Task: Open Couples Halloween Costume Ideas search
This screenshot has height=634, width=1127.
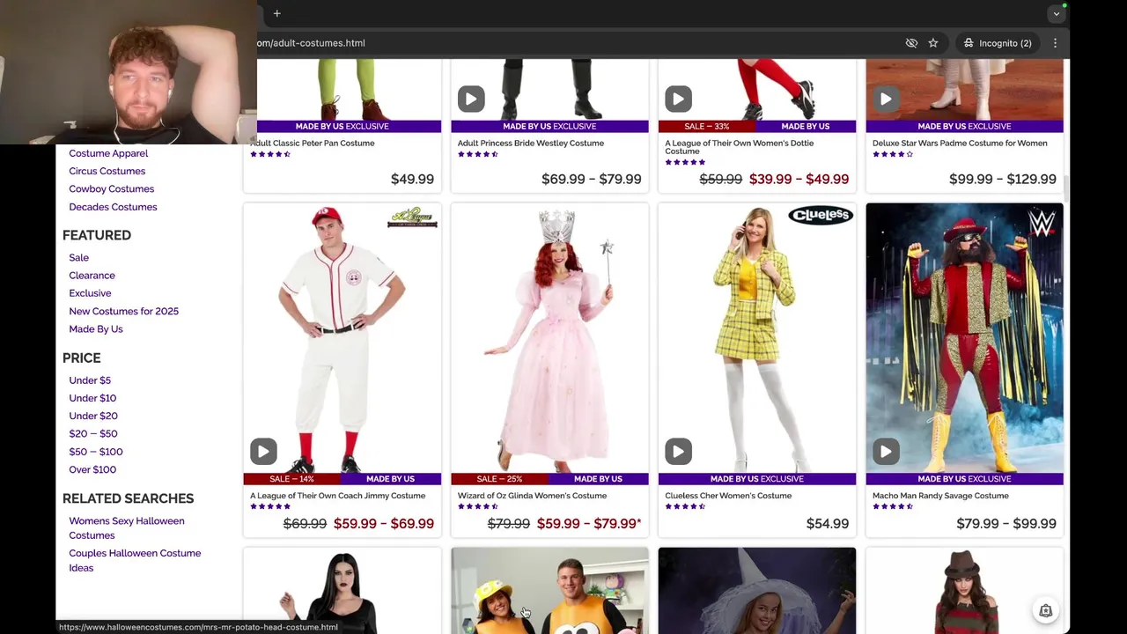Action: [135, 560]
